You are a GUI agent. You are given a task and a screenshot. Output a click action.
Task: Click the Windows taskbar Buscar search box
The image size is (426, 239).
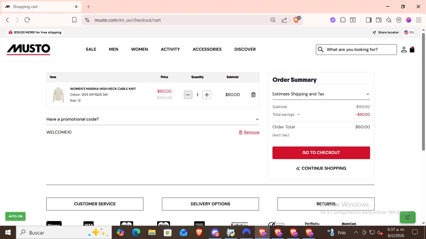64,232
